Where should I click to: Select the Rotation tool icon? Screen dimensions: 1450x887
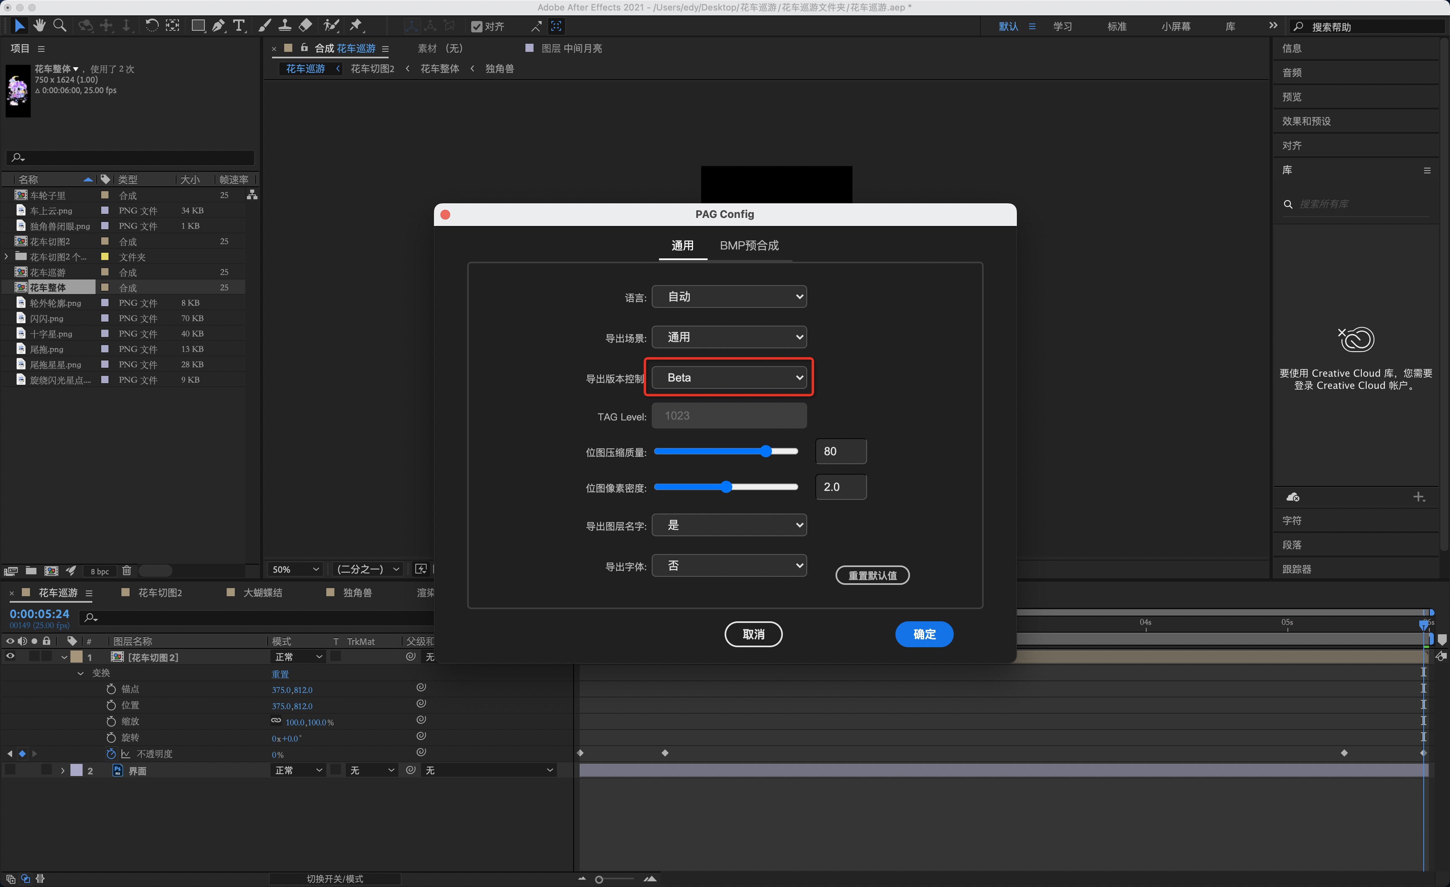(151, 26)
